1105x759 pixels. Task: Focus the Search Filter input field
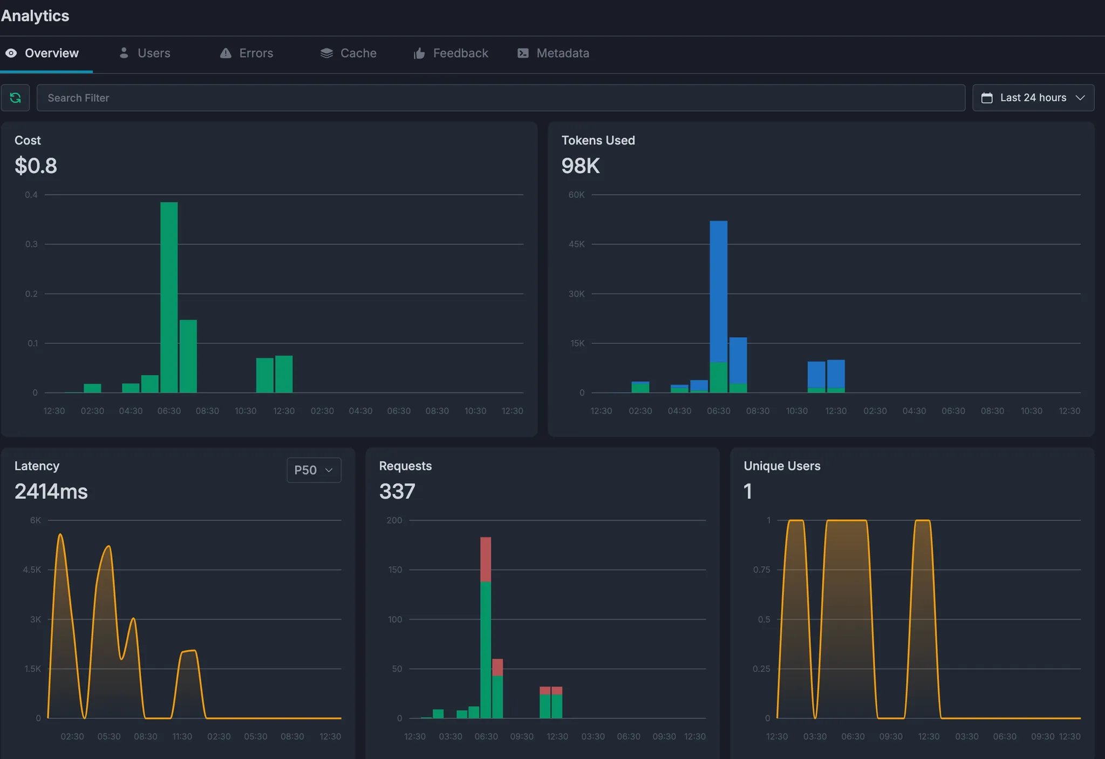click(500, 98)
